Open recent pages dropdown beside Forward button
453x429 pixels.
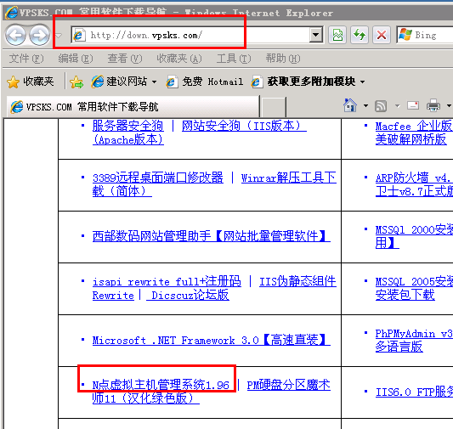[x=59, y=36]
